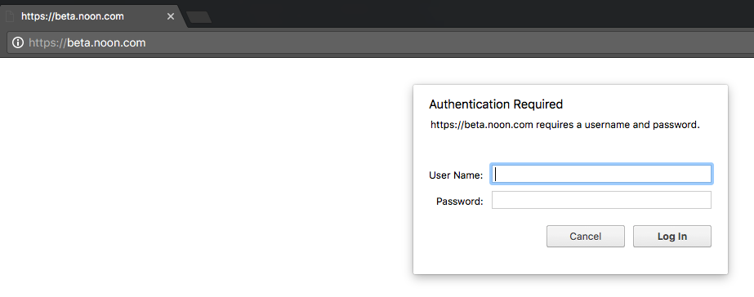This screenshot has height=297, width=754.
Task: Click the "Password:" label
Action: [460, 202]
